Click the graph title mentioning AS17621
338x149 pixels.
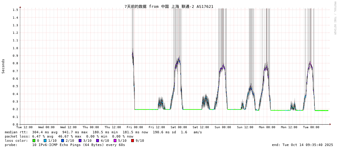(x=169, y=6)
